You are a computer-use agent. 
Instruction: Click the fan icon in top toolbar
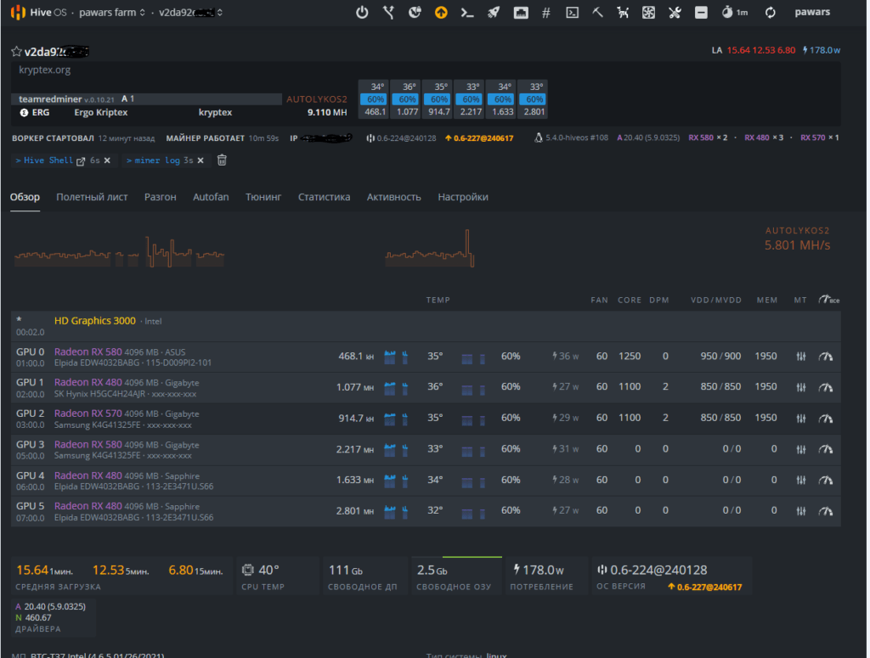coord(649,13)
